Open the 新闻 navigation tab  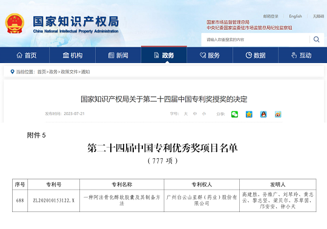[118, 55]
